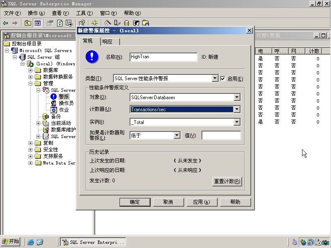331x248 pixels.
Task: Click the 计数 column header
Action: pos(314,51)
